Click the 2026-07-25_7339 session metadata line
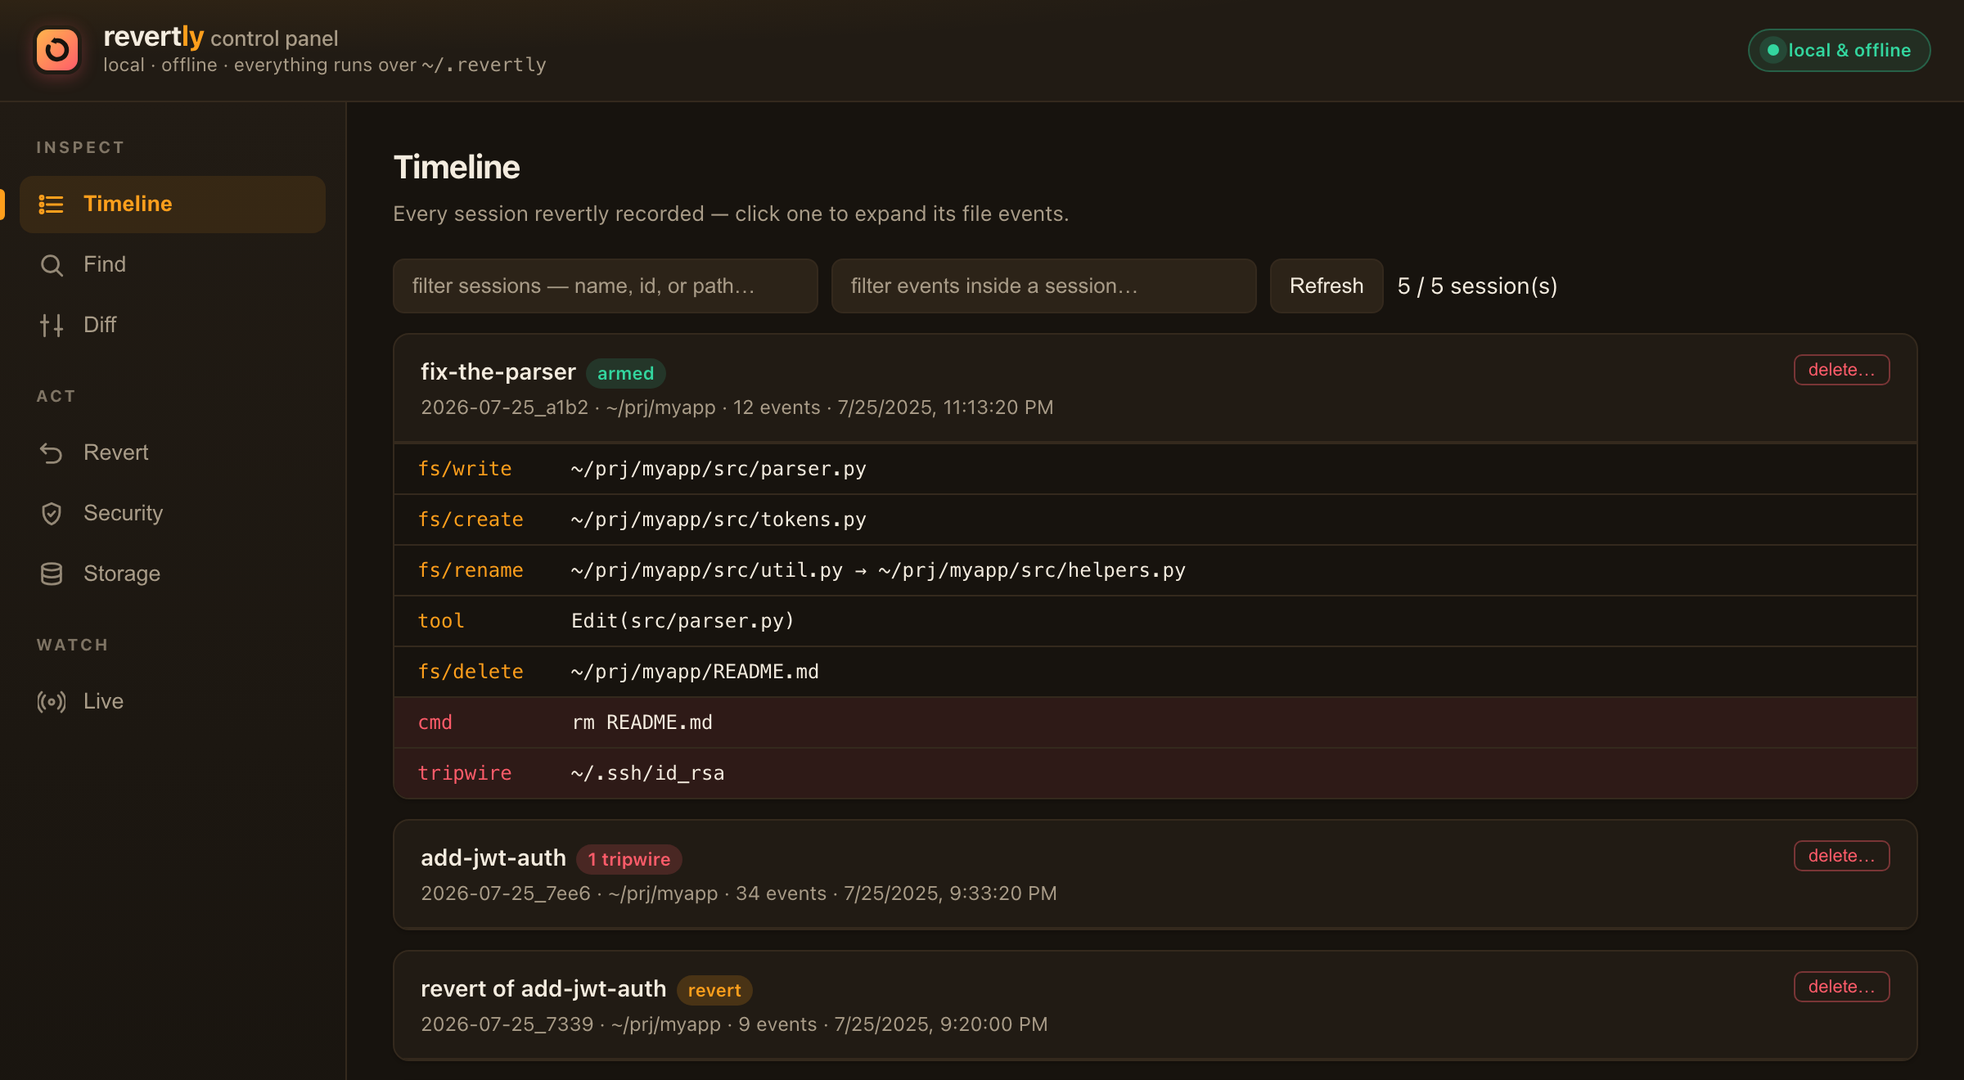Viewport: 1964px width, 1080px height. [x=734, y=1025]
